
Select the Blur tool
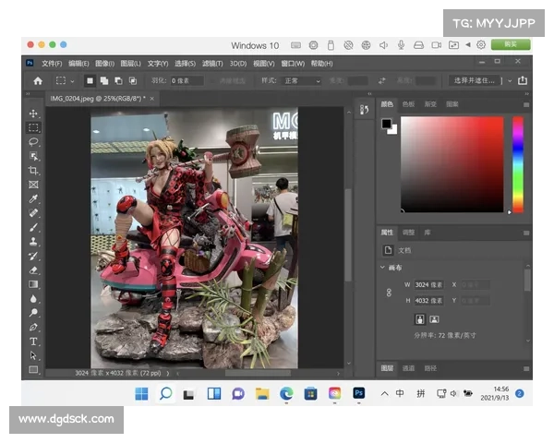point(33,299)
